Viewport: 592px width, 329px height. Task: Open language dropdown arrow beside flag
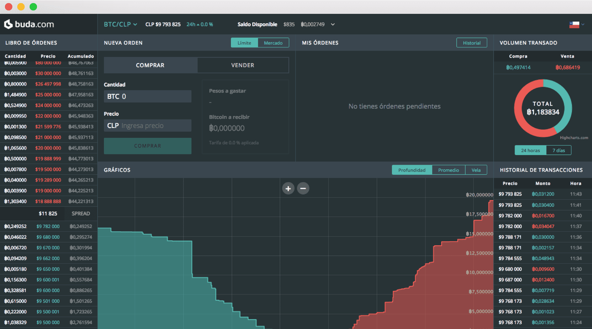tap(583, 25)
